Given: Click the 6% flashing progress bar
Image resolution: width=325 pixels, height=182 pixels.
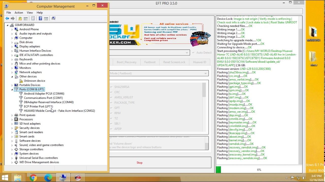Looking at the screenshot, I should pyautogui.click(x=259, y=170).
